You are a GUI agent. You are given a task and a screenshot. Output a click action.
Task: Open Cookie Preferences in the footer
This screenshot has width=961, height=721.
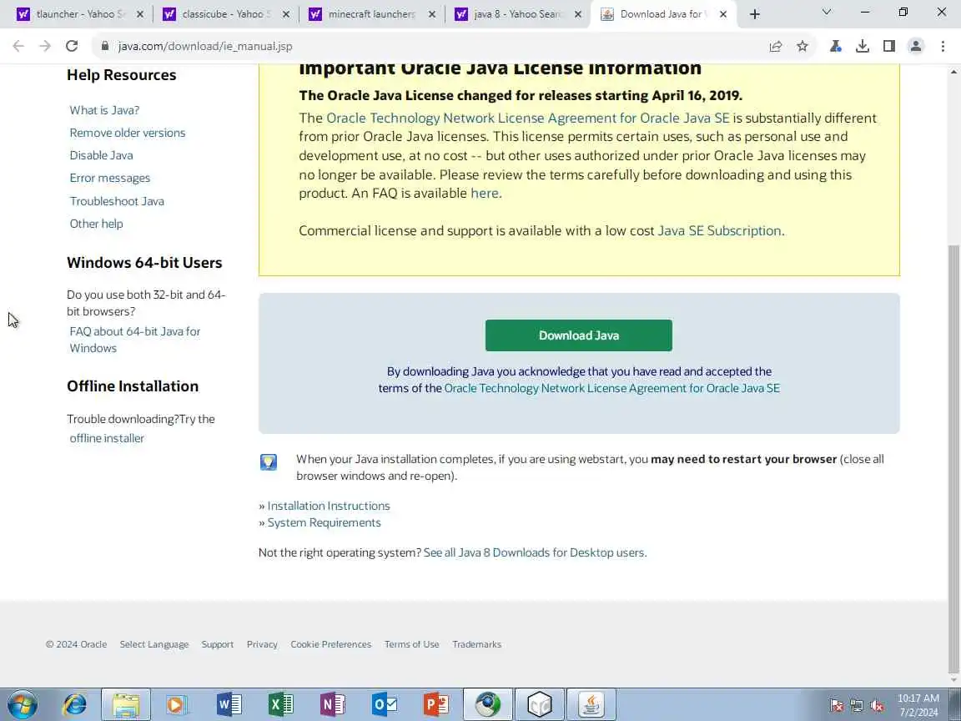click(331, 644)
